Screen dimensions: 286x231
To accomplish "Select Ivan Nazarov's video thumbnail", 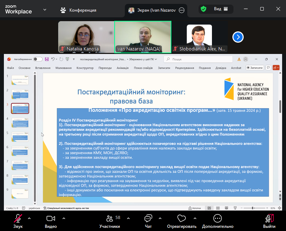I will point(143,37).
